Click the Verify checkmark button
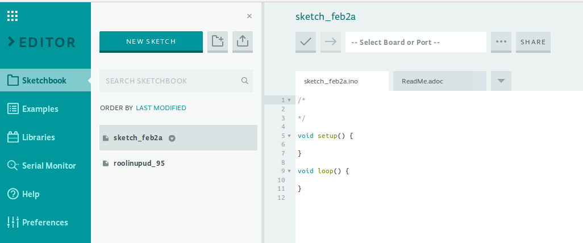The height and width of the screenshot is (243, 583). [x=306, y=42]
